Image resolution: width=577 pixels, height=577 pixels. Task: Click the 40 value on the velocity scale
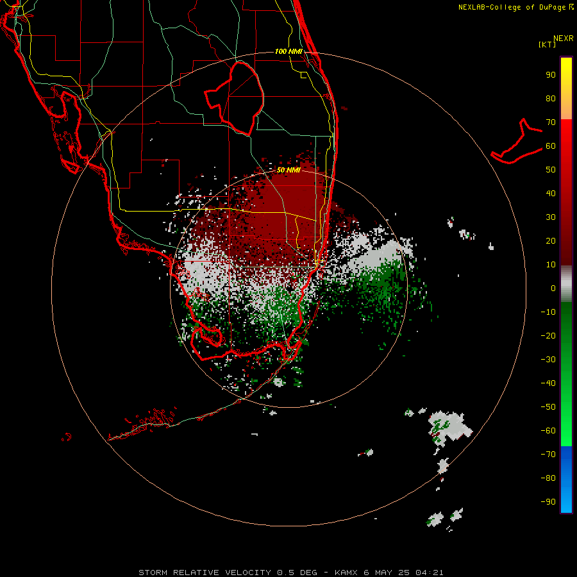551,193
